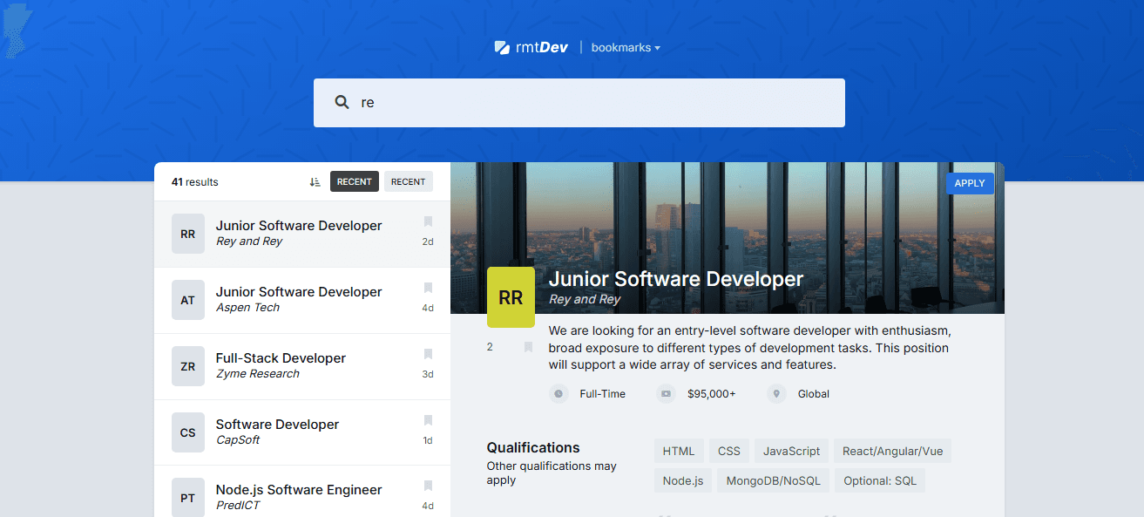Click the "4d" age on Aspen Tech row
This screenshot has width=1144, height=517.
(x=428, y=308)
